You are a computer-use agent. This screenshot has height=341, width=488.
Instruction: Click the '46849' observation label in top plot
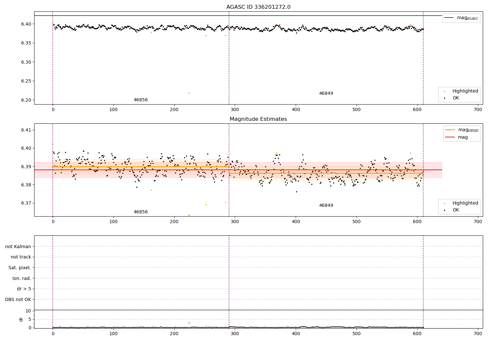326,94
